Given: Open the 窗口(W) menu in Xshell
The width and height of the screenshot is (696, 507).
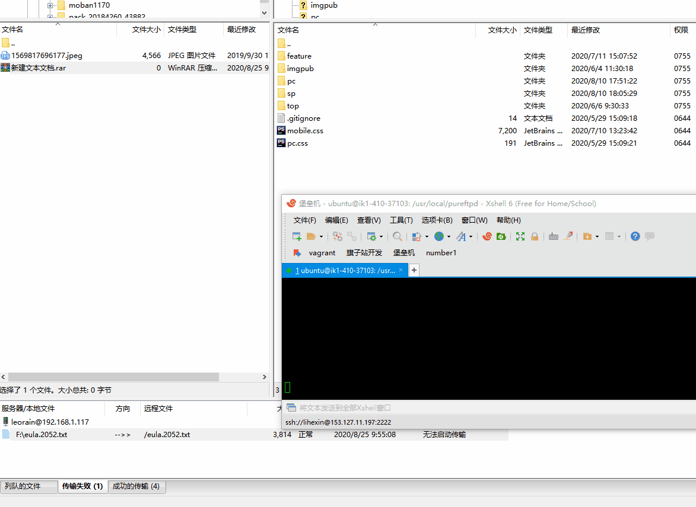Looking at the screenshot, I should click(475, 220).
